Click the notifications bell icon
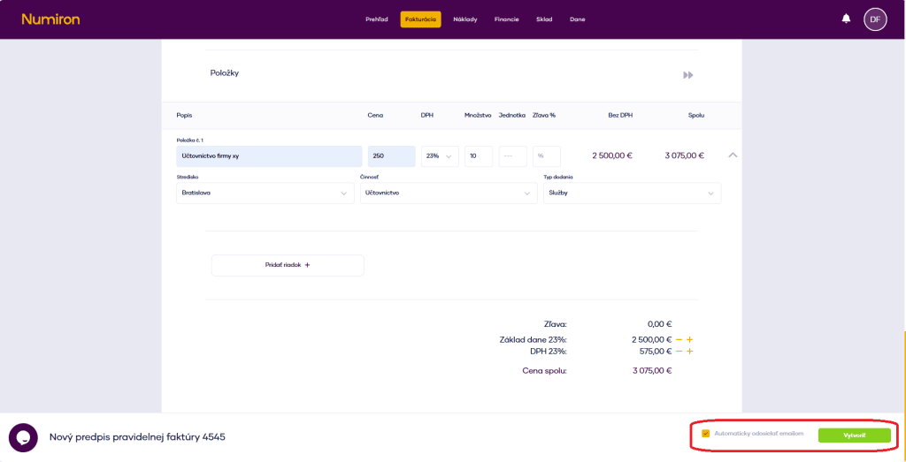Image resolution: width=906 pixels, height=462 pixels. (x=846, y=19)
